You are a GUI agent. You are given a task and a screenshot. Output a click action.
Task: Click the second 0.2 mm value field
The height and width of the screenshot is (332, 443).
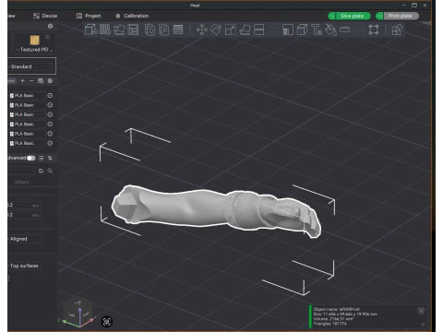tap(25, 215)
